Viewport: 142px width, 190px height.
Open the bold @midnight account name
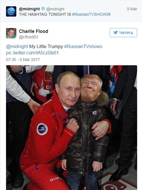29,9
